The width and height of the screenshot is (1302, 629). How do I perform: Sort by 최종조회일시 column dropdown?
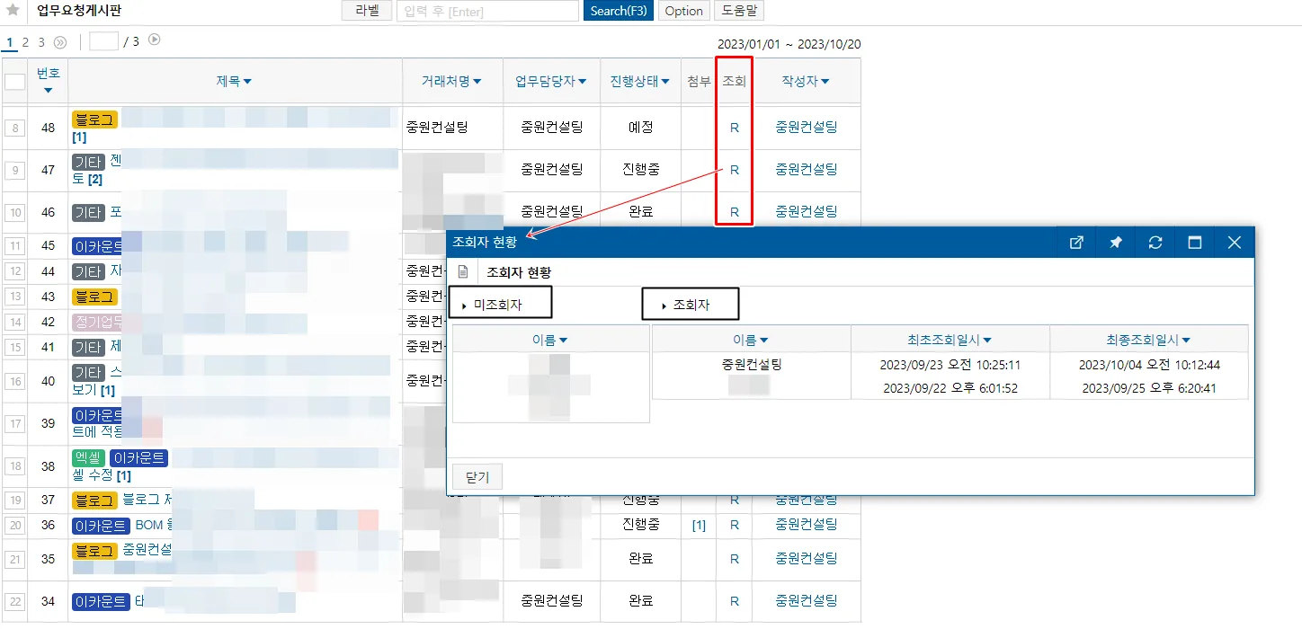point(1148,340)
